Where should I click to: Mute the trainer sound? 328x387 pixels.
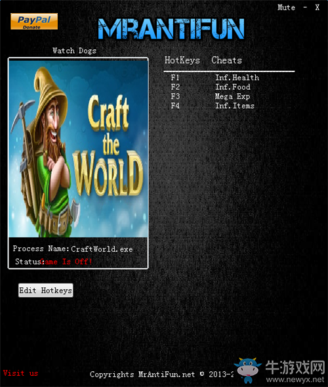(286, 7)
